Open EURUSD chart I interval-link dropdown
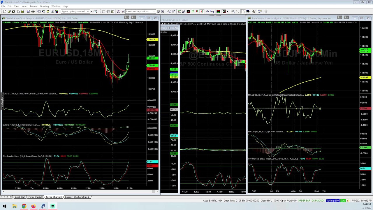The width and height of the screenshot is (373, 210). [133, 18]
